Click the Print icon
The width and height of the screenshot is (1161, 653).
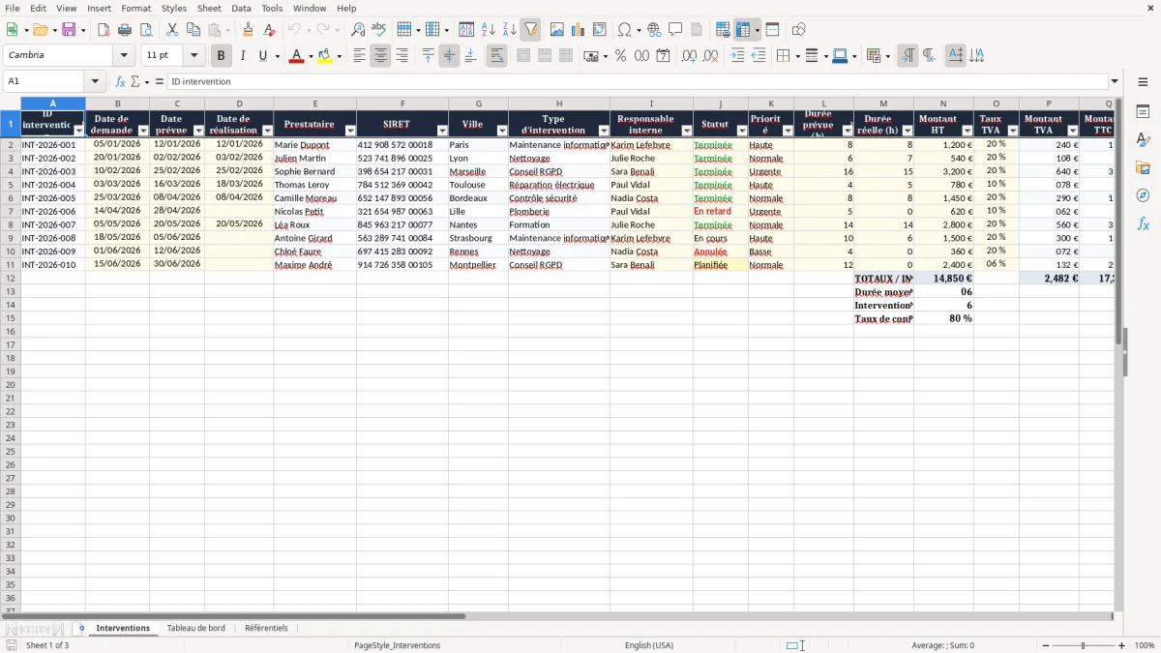tap(125, 30)
